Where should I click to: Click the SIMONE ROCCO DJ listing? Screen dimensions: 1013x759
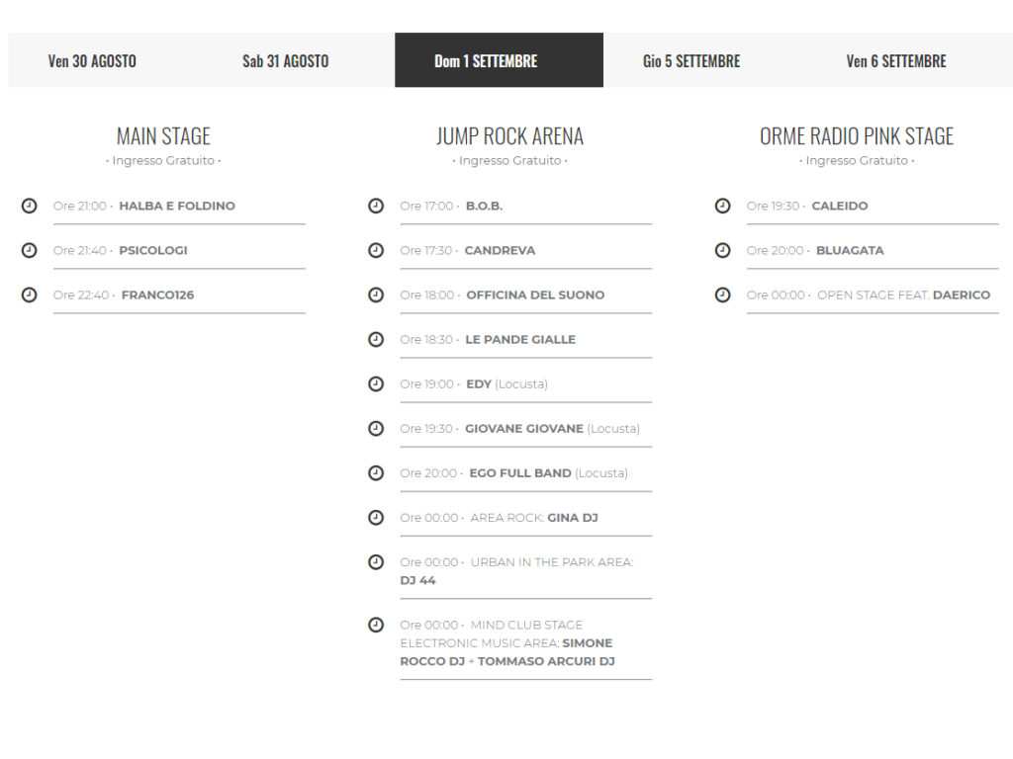(x=506, y=652)
